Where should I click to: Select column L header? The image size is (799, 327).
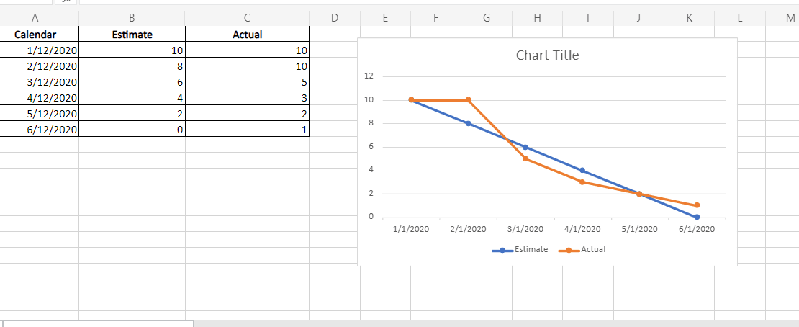739,18
